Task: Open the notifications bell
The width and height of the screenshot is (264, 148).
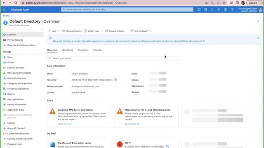Action: pos(212,9)
